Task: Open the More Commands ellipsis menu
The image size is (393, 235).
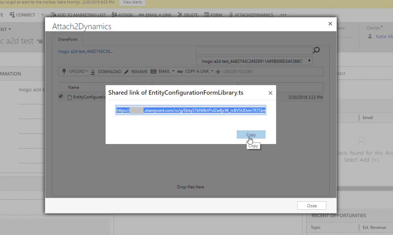Action: (x=283, y=15)
